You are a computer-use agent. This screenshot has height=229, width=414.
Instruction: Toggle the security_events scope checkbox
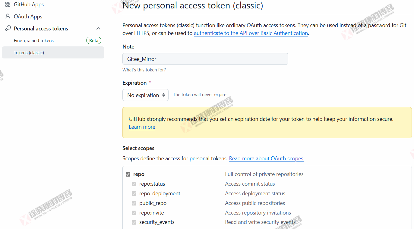point(134,222)
